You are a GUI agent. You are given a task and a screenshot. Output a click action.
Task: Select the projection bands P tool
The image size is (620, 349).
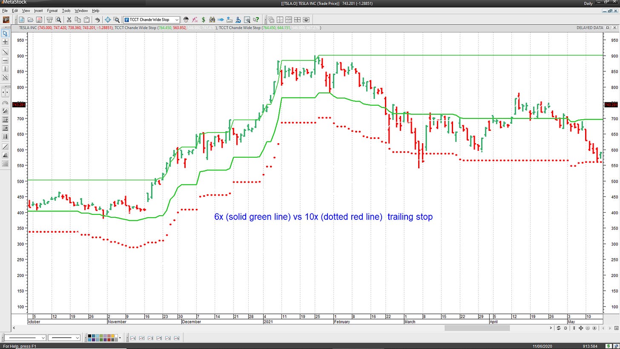click(6, 120)
